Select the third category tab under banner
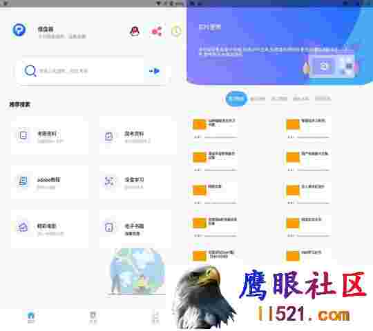This screenshot has width=373, height=331. point(279,99)
